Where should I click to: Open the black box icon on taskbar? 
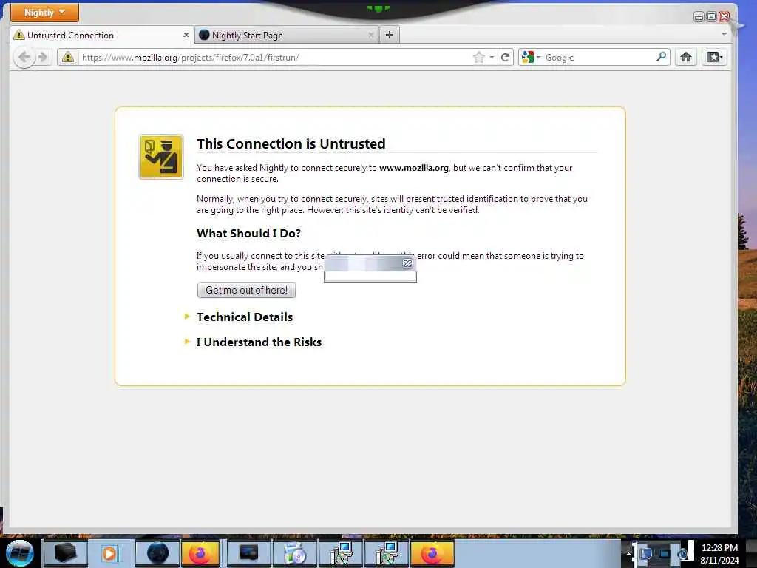pyautogui.click(x=65, y=553)
